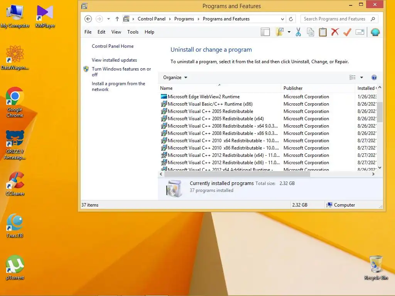The width and height of the screenshot is (395, 296).
Task: Change view with the views icon
Action: (353, 77)
